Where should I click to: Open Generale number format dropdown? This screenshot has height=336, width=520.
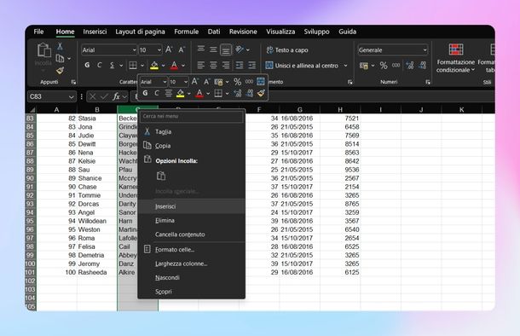tap(425, 50)
